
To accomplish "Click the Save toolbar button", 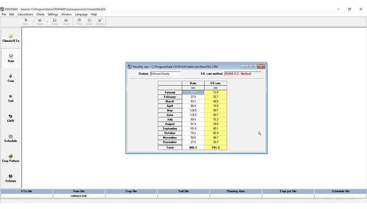I will [55, 22].
